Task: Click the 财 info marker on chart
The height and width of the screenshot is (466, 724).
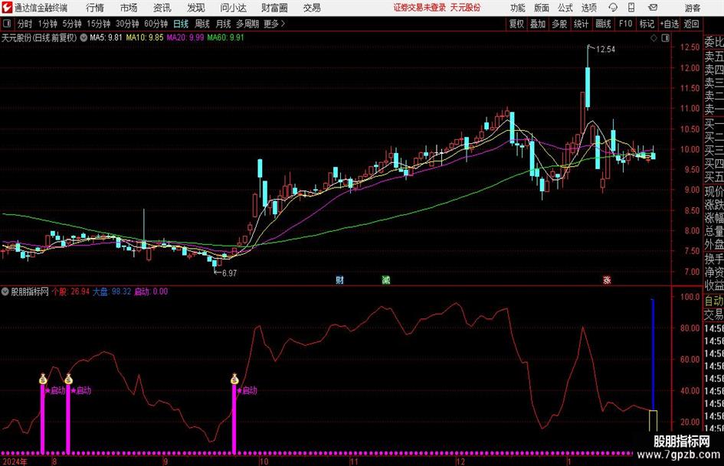Action: (339, 279)
